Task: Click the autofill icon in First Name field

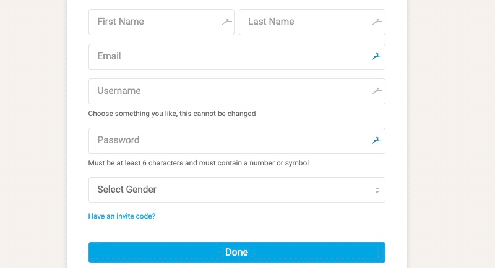Action: point(226,22)
